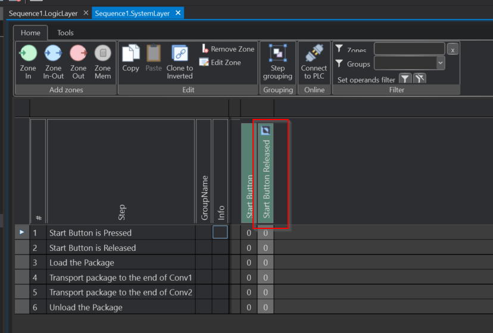
Task: Click Start Button value in Load the Package row
Action: pyautogui.click(x=249, y=263)
